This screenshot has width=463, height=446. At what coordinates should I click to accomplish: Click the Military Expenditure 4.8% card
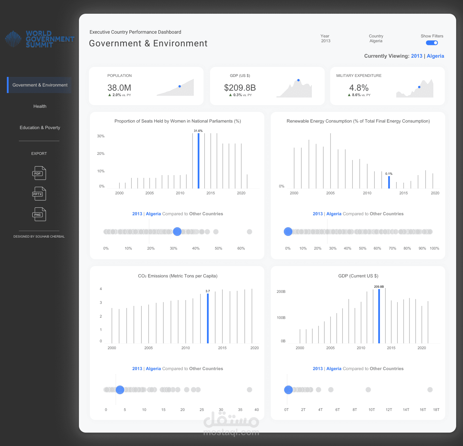387,86
